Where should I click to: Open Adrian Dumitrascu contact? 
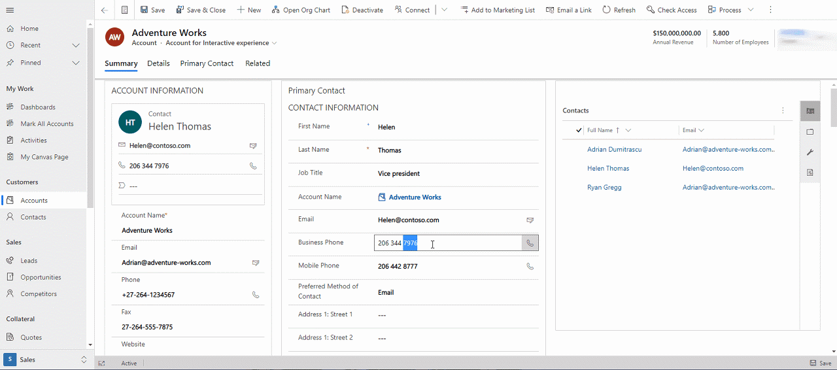click(614, 150)
